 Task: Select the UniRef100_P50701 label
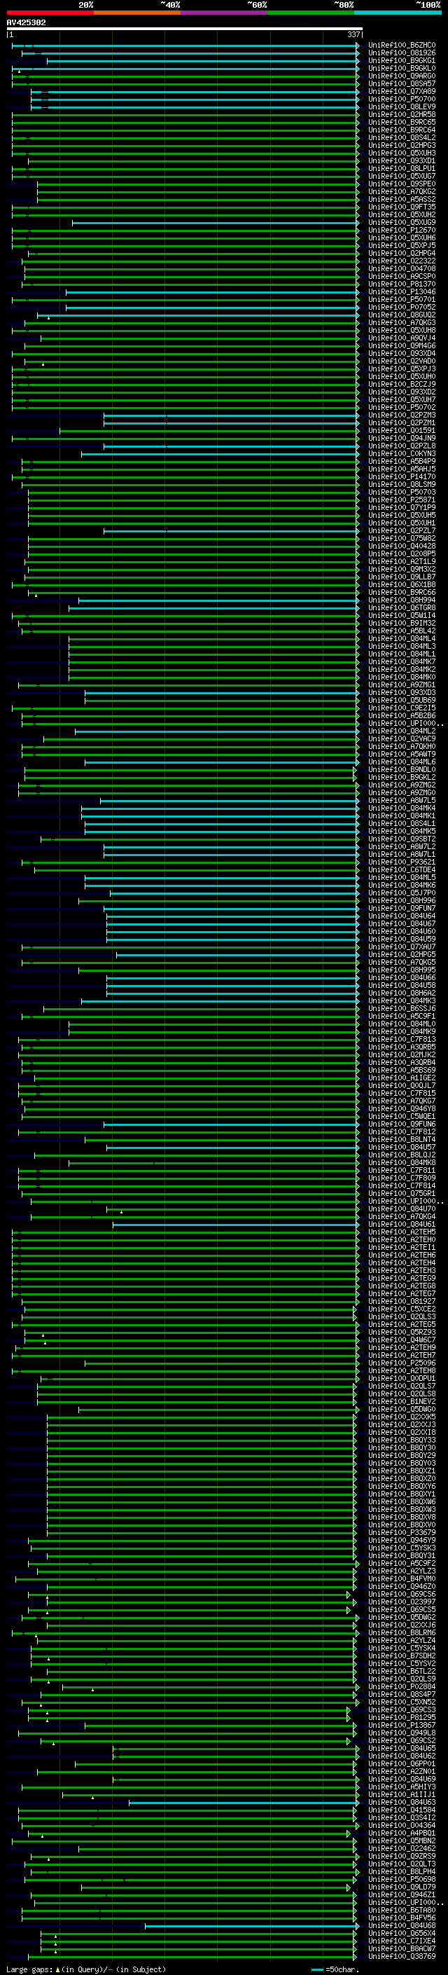(x=401, y=300)
